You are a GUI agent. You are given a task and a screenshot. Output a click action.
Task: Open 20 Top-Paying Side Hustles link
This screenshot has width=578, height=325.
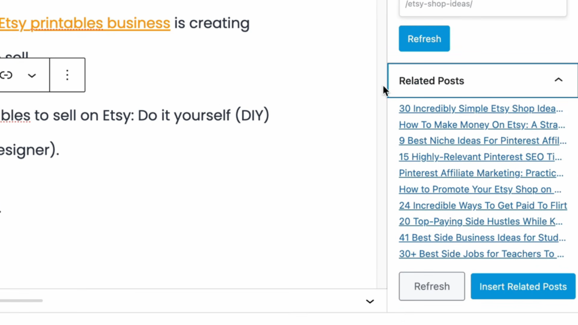click(480, 221)
